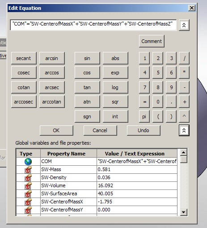Select the SW-Mass property name

click(x=68, y=169)
